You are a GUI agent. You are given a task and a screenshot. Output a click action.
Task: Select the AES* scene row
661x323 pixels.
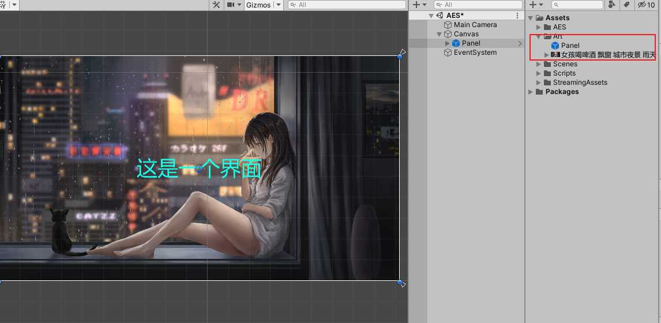(x=466, y=16)
